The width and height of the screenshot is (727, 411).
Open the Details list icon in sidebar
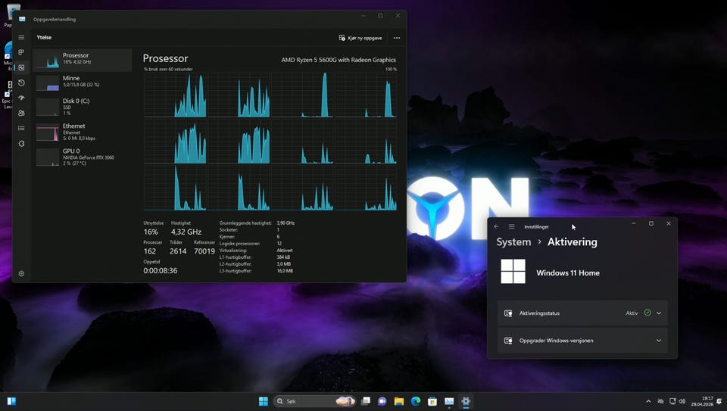(x=21, y=129)
